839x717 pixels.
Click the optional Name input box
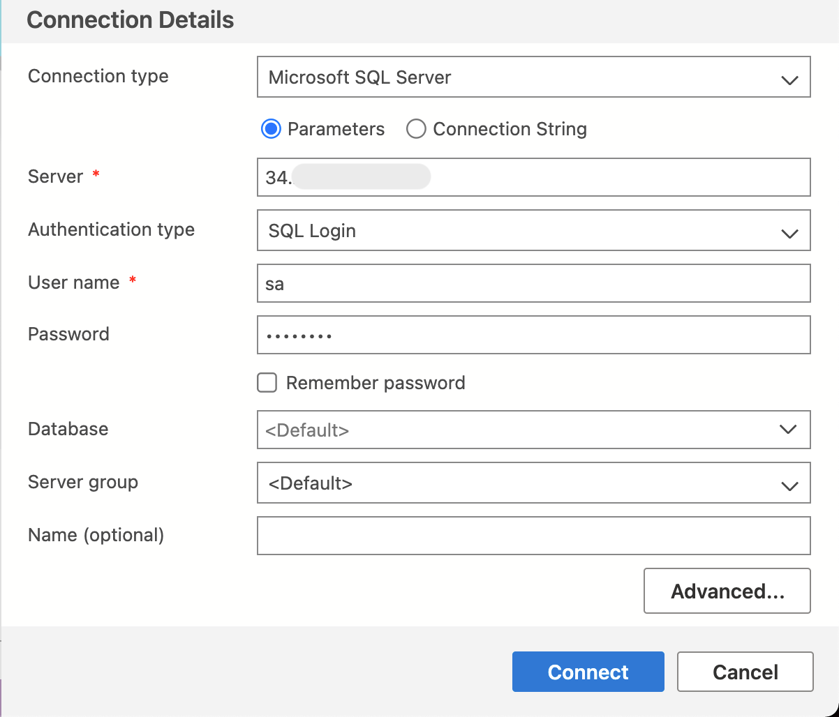pos(534,535)
